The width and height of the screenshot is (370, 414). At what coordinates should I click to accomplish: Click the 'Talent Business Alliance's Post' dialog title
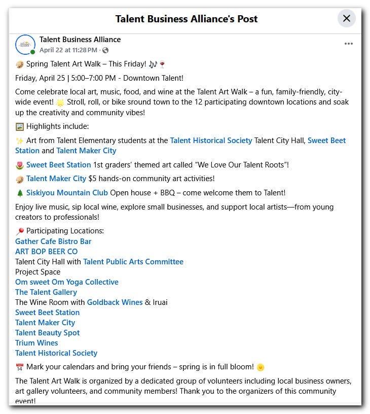[187, 19]
